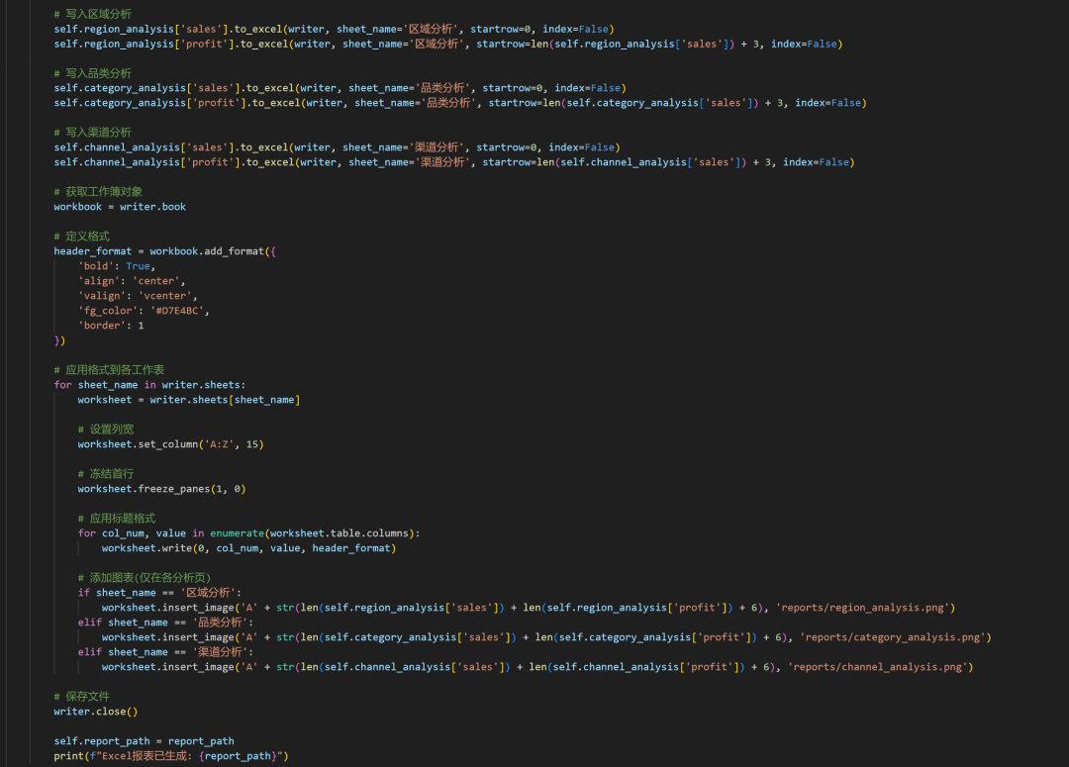This screenshot has height=767, width=1069.
Task: Click the 'border': 1 line
Action: coord(111,326)
